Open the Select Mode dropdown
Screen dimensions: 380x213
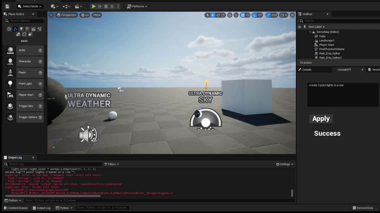pos(30,6)
